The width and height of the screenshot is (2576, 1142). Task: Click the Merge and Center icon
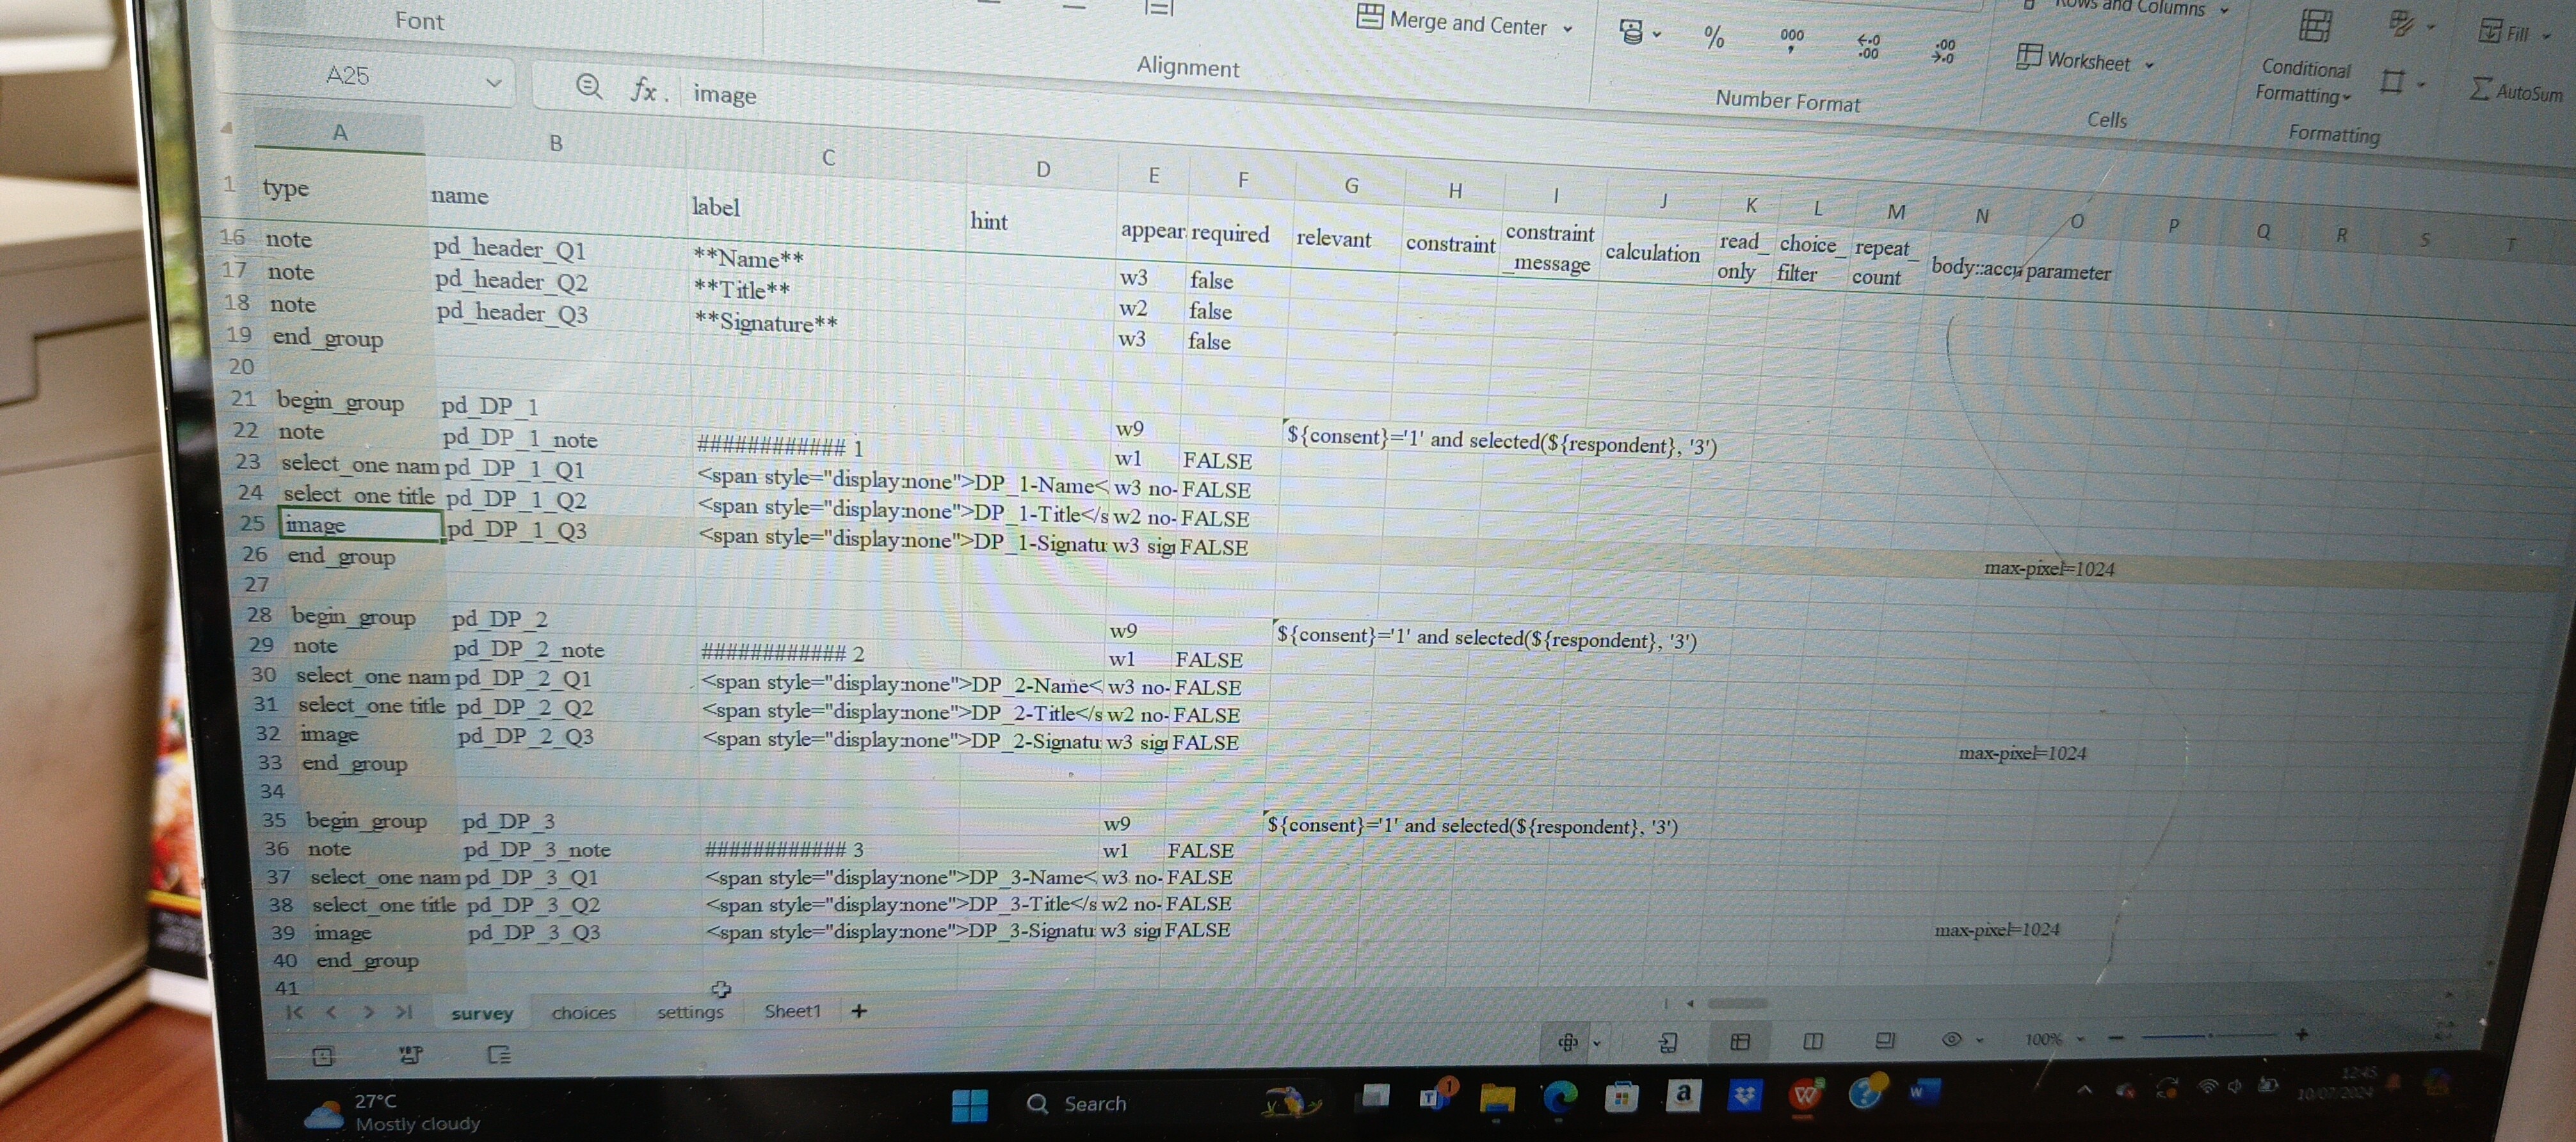(1371, 18)
